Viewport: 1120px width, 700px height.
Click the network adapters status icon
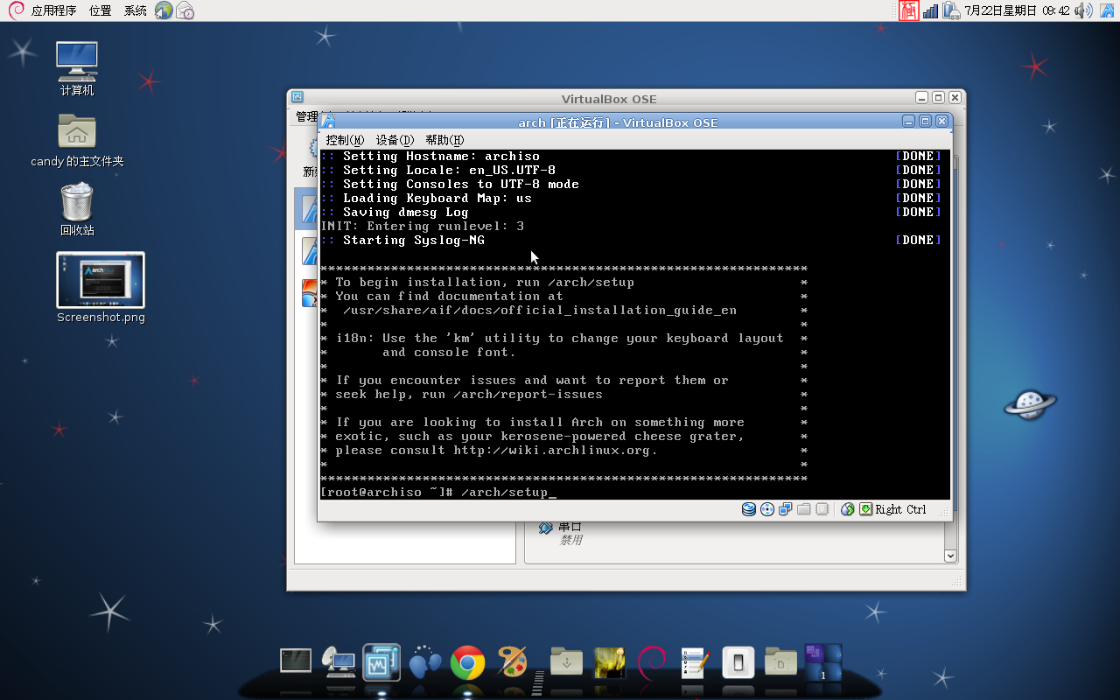[785, 509]
